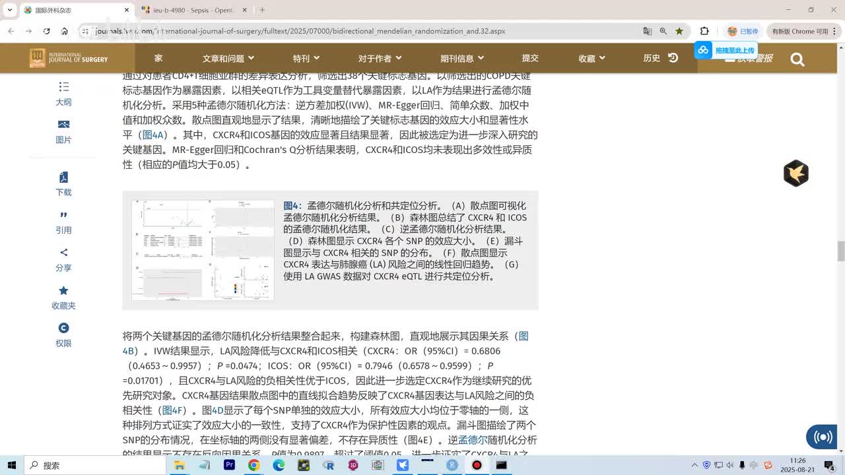This screenshot has height=475, width=845.
Task: Open the zoom magnifier in address bar
Action: [663, 31]
